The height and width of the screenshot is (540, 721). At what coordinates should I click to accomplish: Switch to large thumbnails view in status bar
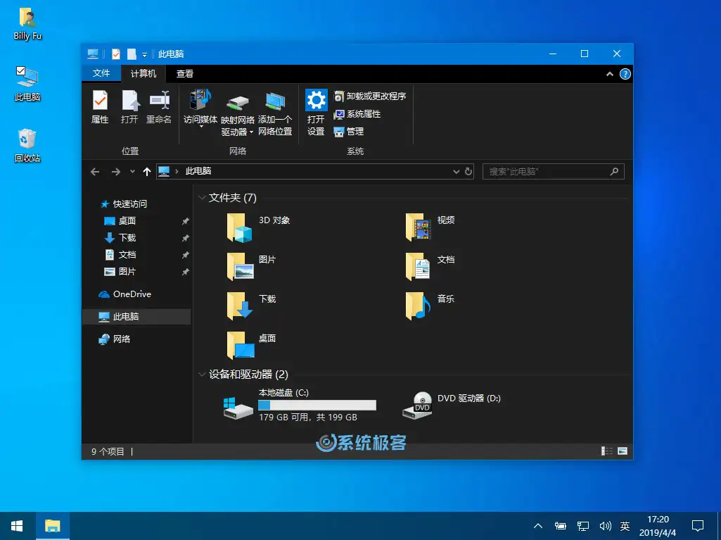(x=622, y=451)
